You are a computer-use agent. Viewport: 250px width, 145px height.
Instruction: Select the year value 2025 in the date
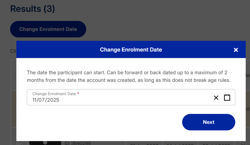pyautogui.click(x=53, y=100)
